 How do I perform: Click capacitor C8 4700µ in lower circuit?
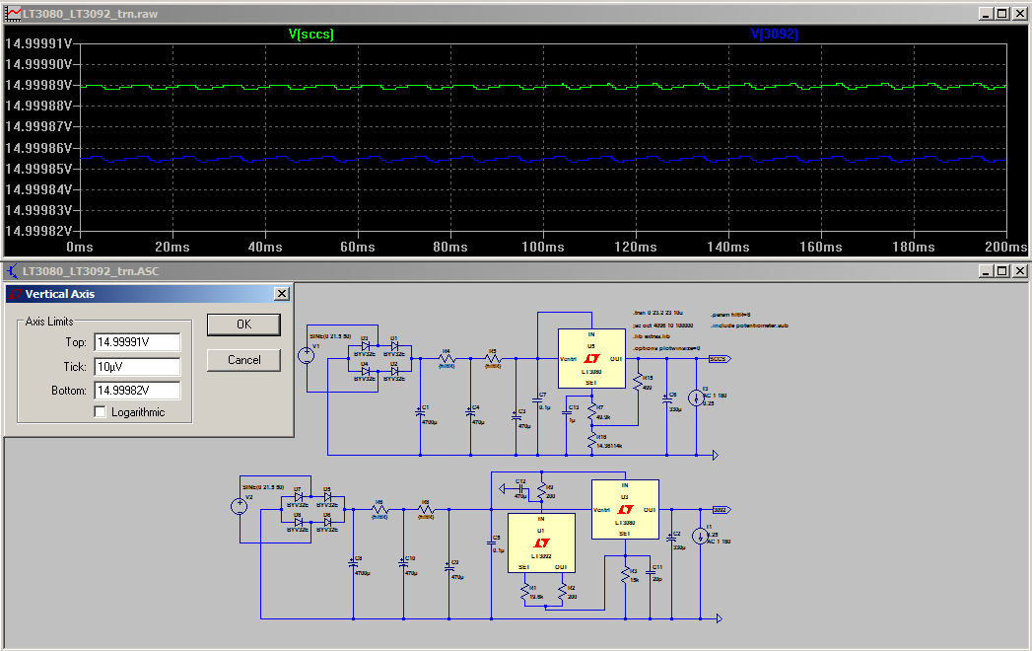[354, 562]
